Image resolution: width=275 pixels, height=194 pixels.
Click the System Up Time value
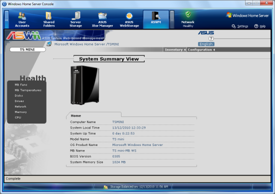tap(123, 133)
